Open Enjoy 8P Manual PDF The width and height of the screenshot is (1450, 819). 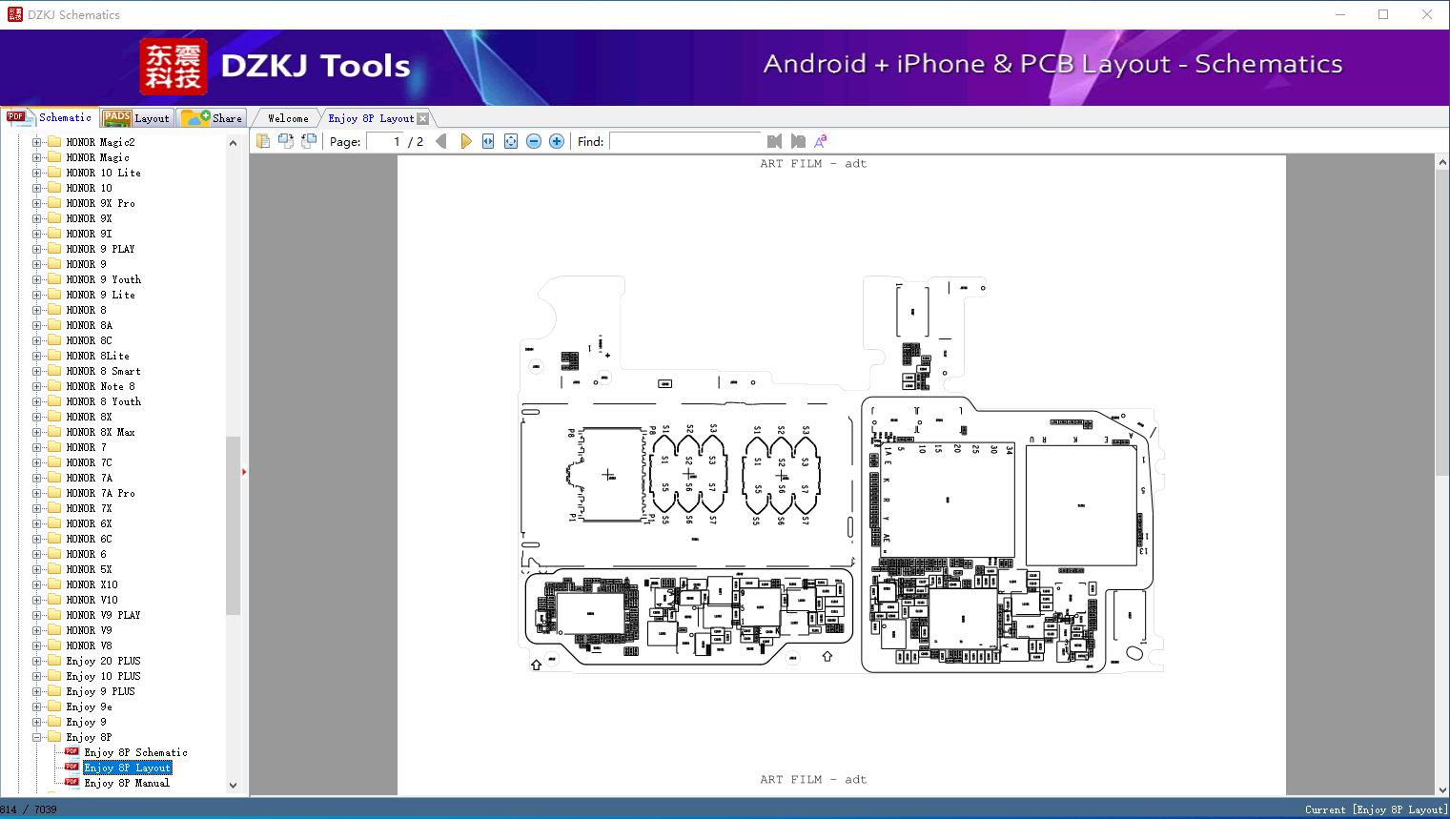(127, 783)
